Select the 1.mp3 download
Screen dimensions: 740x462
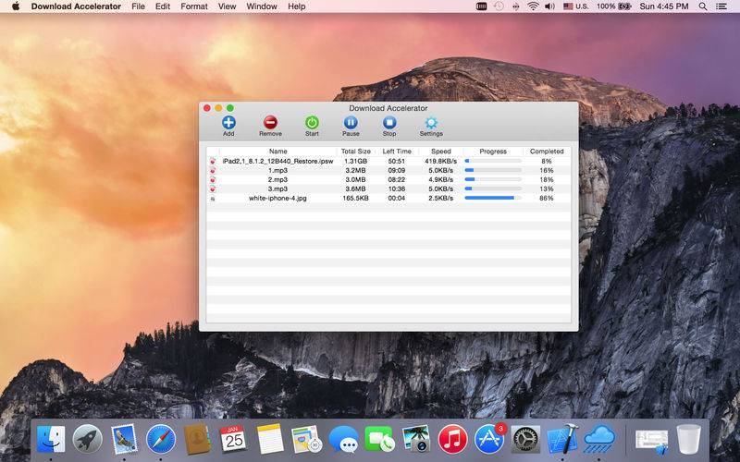click(388, 170)
